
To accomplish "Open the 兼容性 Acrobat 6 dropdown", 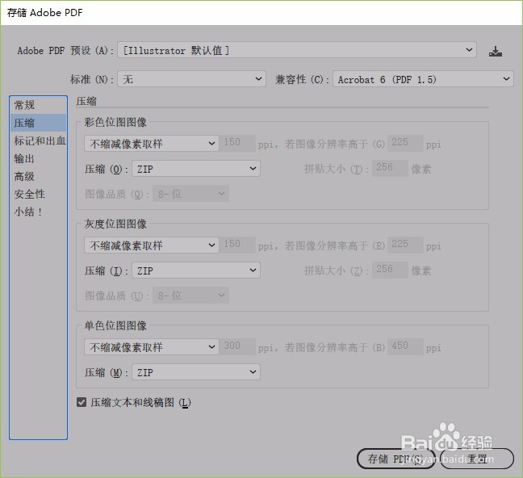I will coord(423,79).
